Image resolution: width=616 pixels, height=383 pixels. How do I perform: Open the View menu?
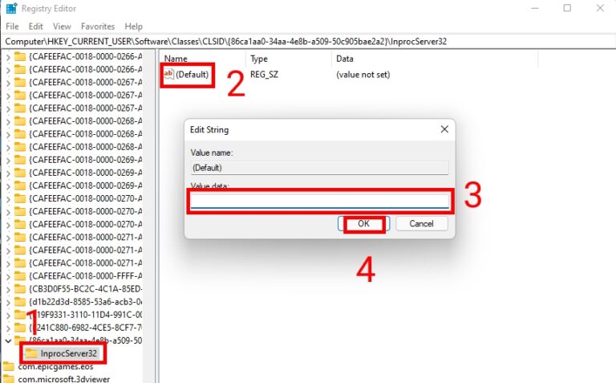click(x=63, y=26)
